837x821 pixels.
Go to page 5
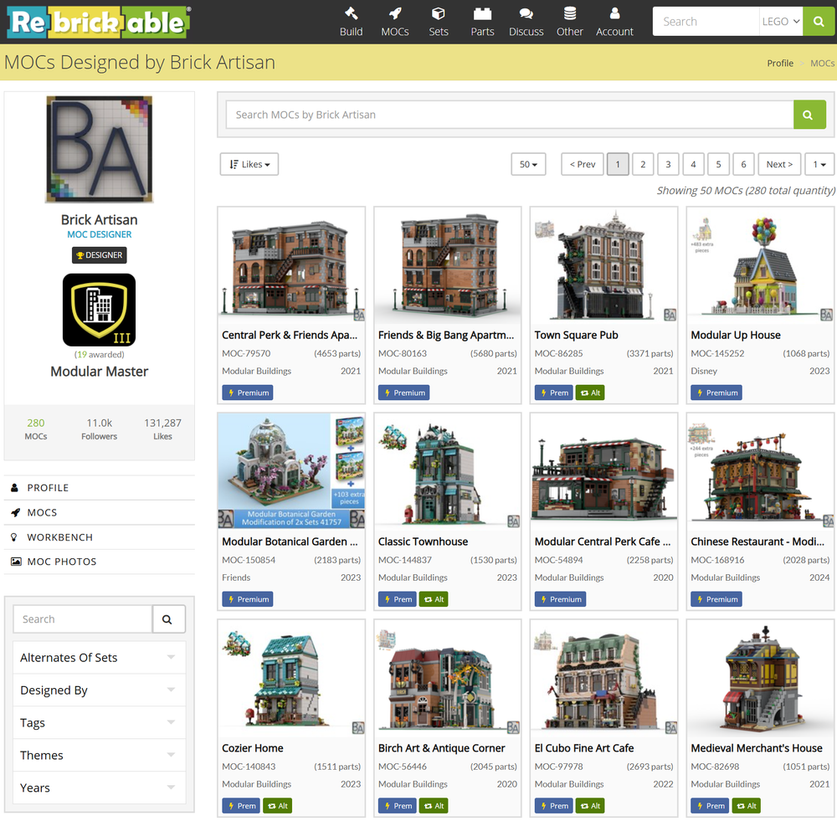click(718, 164)
